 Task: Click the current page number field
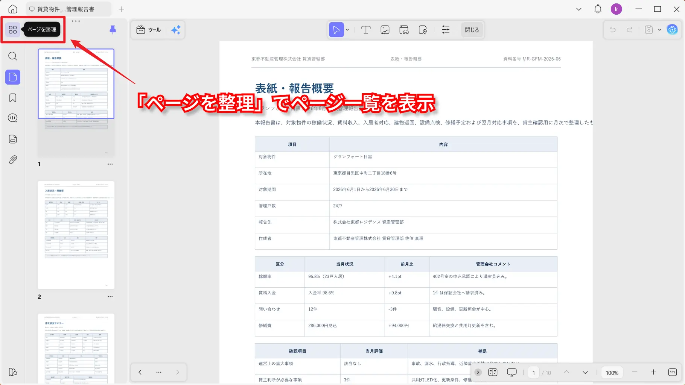point(534,373)
